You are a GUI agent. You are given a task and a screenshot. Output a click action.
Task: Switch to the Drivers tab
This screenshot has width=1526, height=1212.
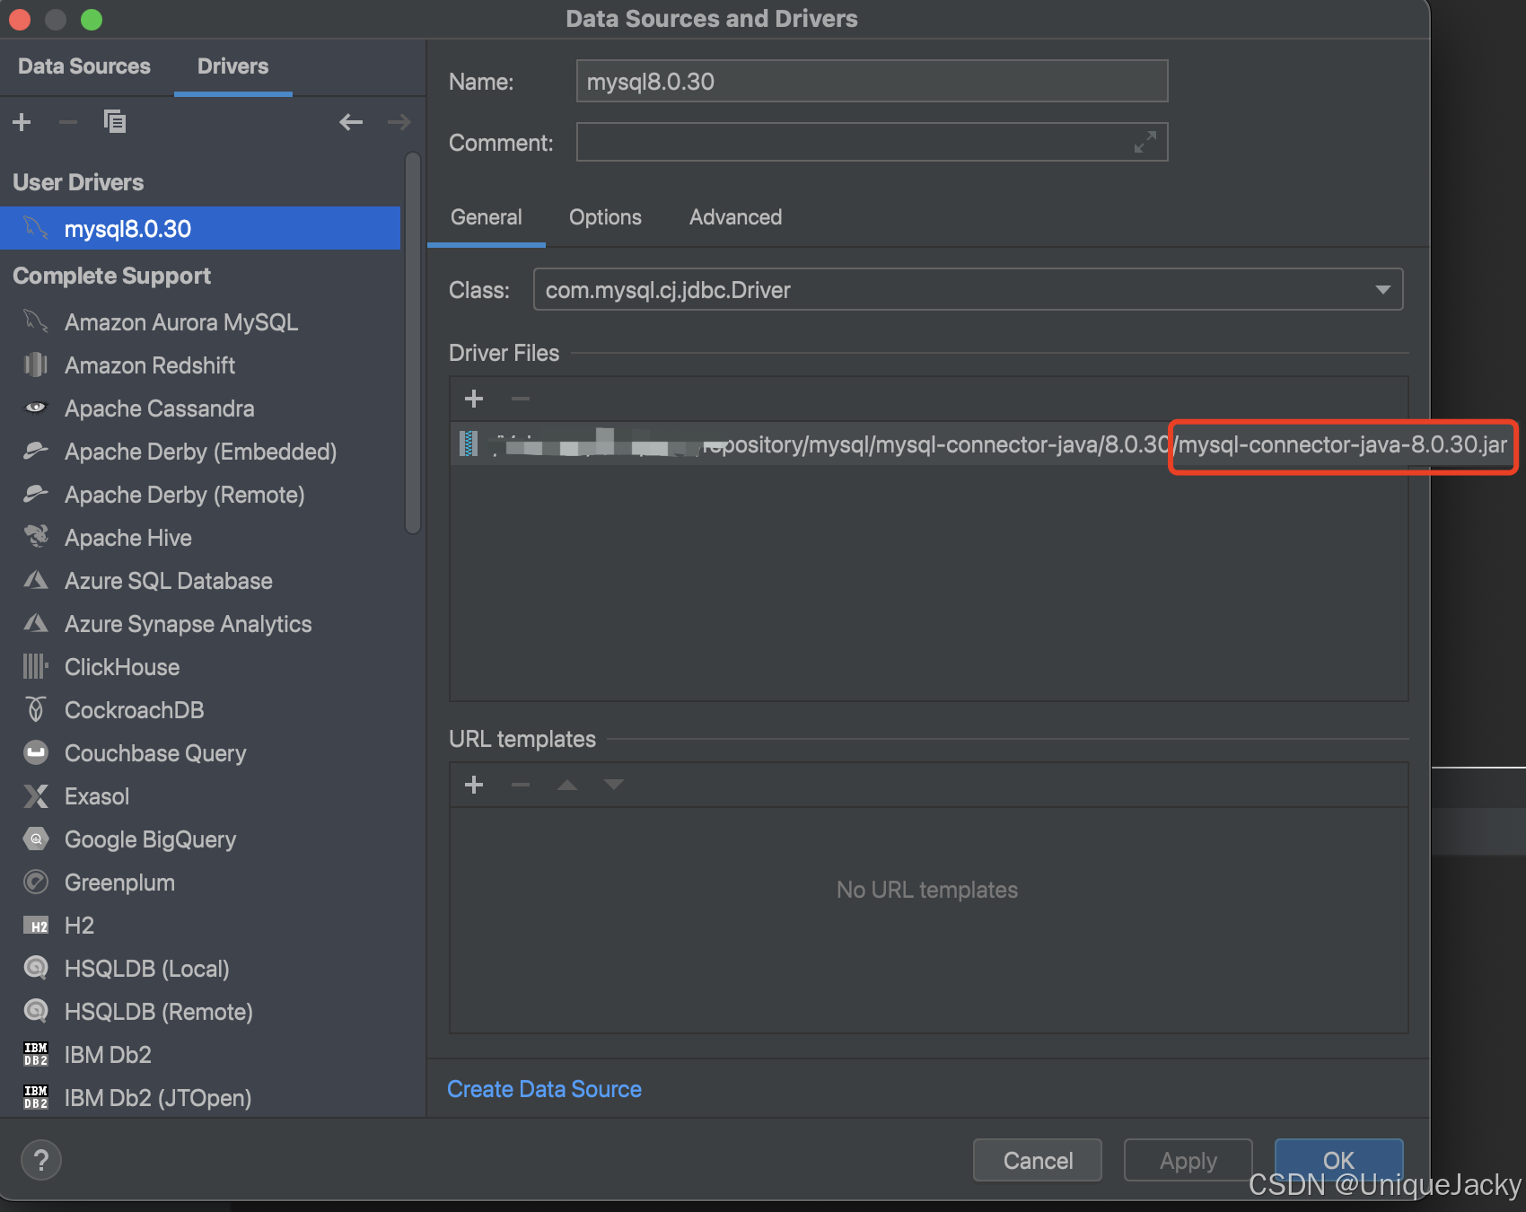pyautogui.click(x=232, y=66)
